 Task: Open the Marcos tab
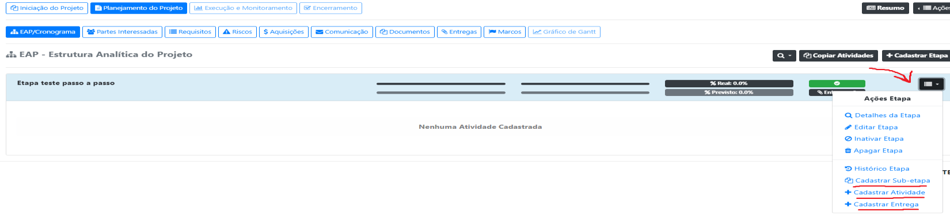(x=505, y=32)
